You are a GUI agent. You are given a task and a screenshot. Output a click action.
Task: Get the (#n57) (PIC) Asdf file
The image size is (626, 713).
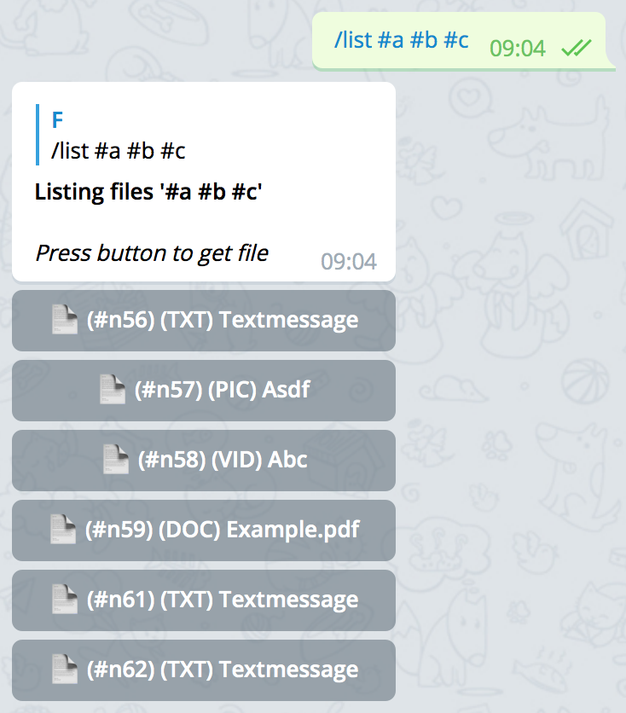pos(204,391)
